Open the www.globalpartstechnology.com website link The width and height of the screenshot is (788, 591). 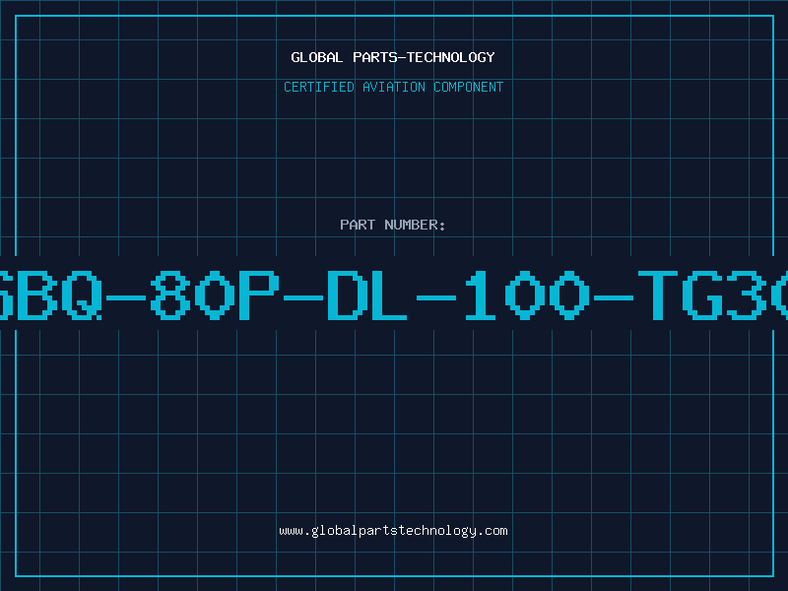pyautogui.click(x=393, y=531)
